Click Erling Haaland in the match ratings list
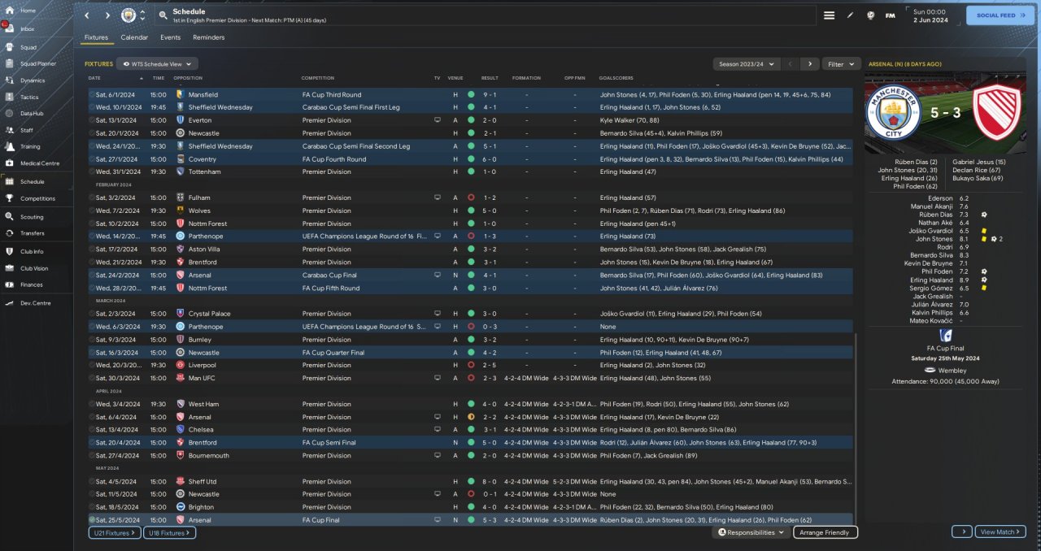 [x=931, y=280]
